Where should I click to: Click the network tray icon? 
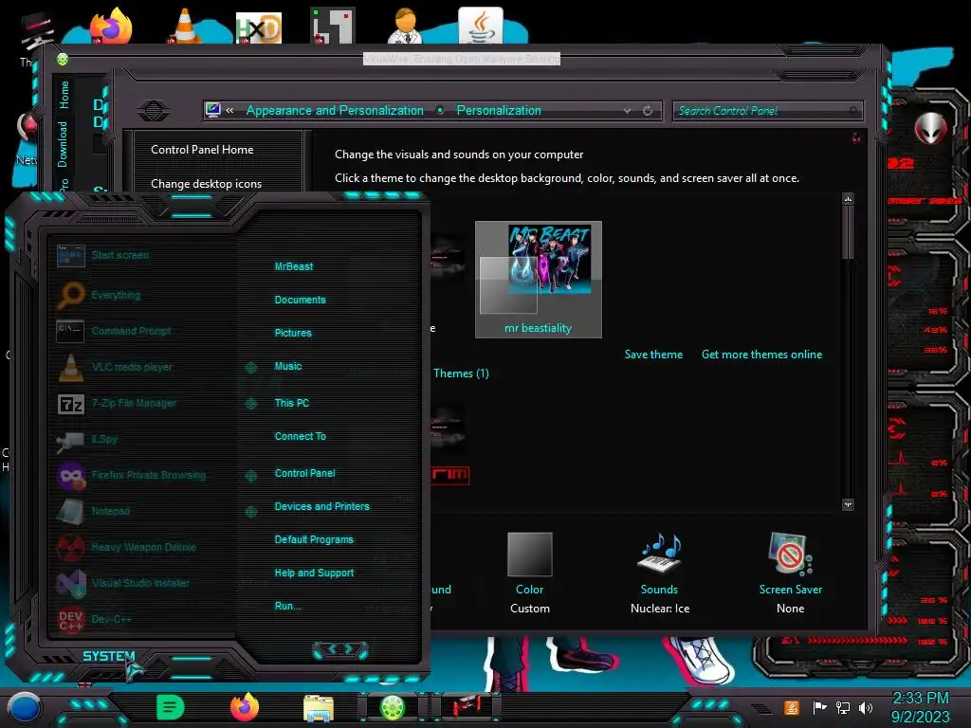(x=843, y=707)
